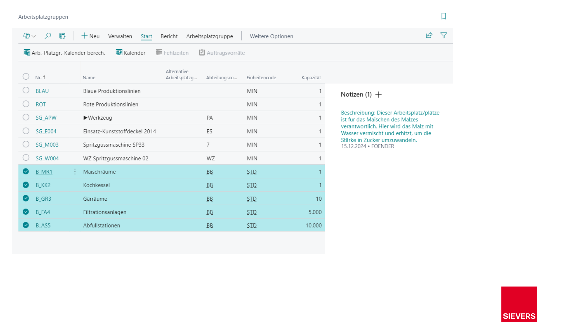The width and height of the screenshot is (572, 322).
Task: Open the SG_E004 link
Action: (x=46, y=131)
